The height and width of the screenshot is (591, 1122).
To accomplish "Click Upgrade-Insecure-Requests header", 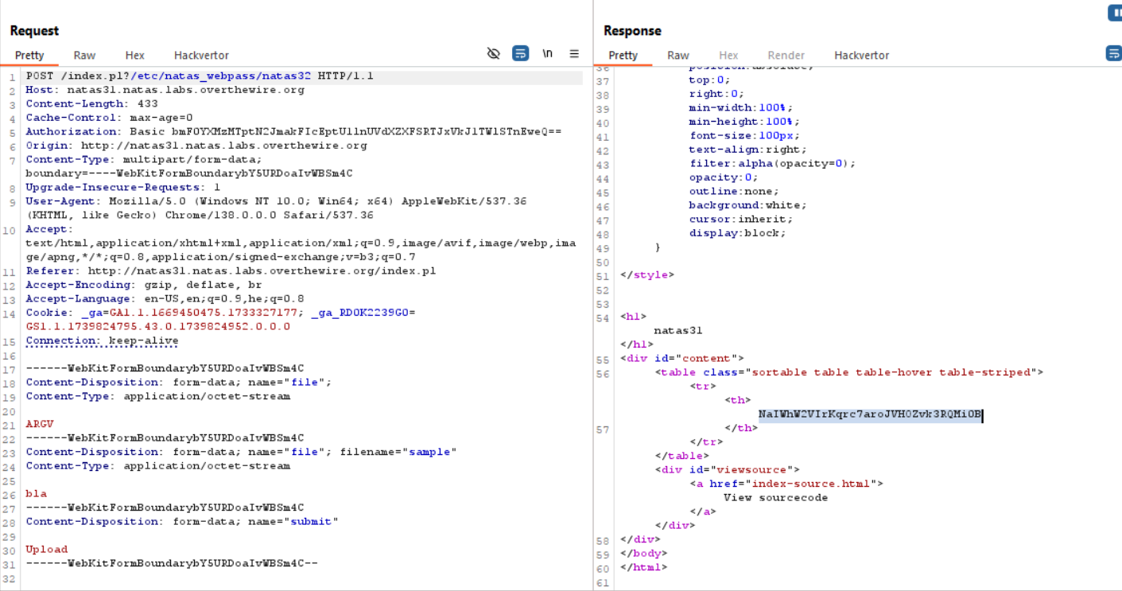I will 122,188.
